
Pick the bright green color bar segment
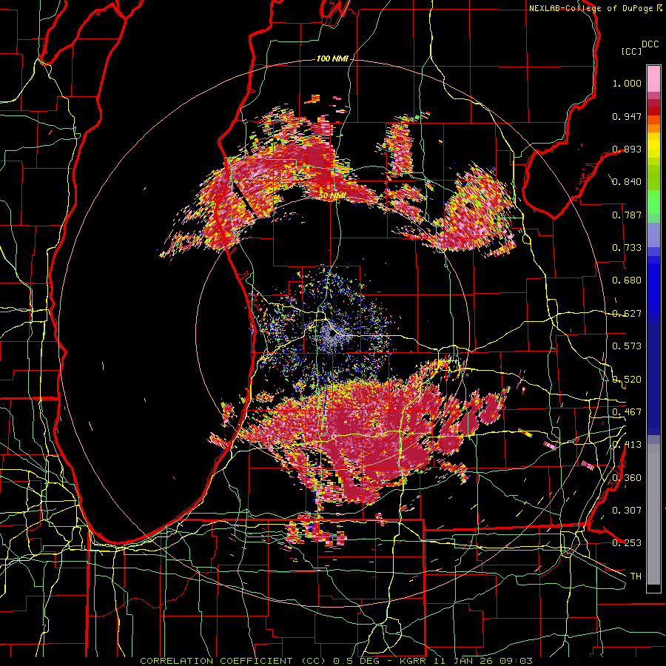pos(653,202)
